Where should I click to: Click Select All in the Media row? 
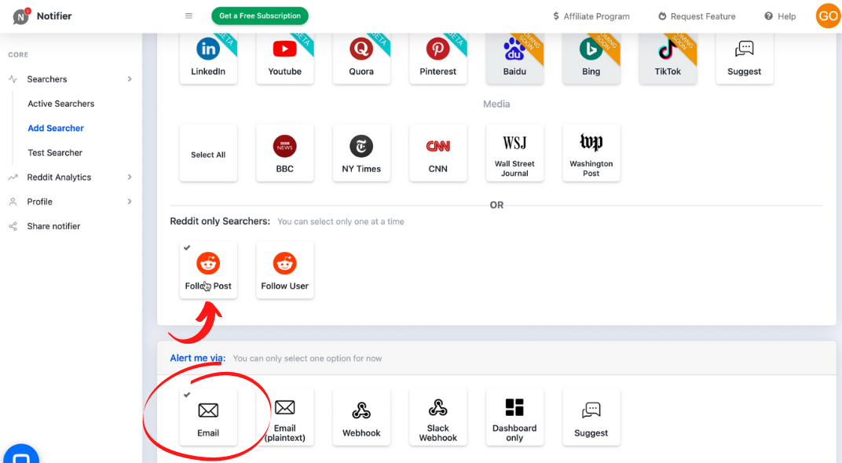[x=208, y=153]
